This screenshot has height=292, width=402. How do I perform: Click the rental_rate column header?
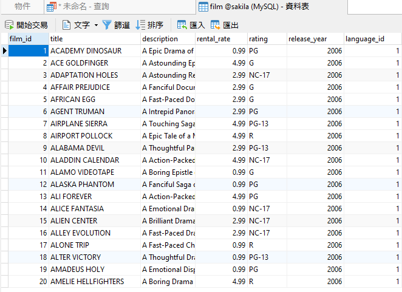[220, 39]
